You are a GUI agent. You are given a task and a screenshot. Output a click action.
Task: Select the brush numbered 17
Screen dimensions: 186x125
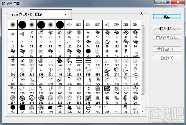pos(98,34)
